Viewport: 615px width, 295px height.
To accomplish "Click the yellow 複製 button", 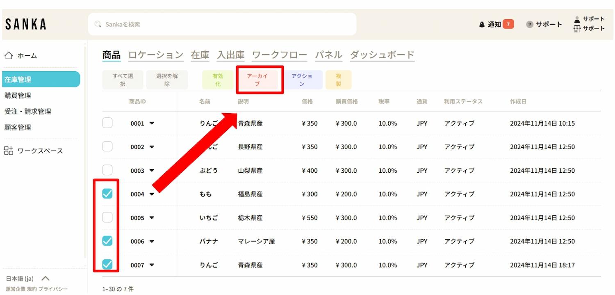I will tap(338, 80).
